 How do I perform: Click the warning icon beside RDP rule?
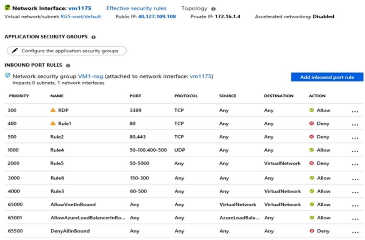(53, 110)
